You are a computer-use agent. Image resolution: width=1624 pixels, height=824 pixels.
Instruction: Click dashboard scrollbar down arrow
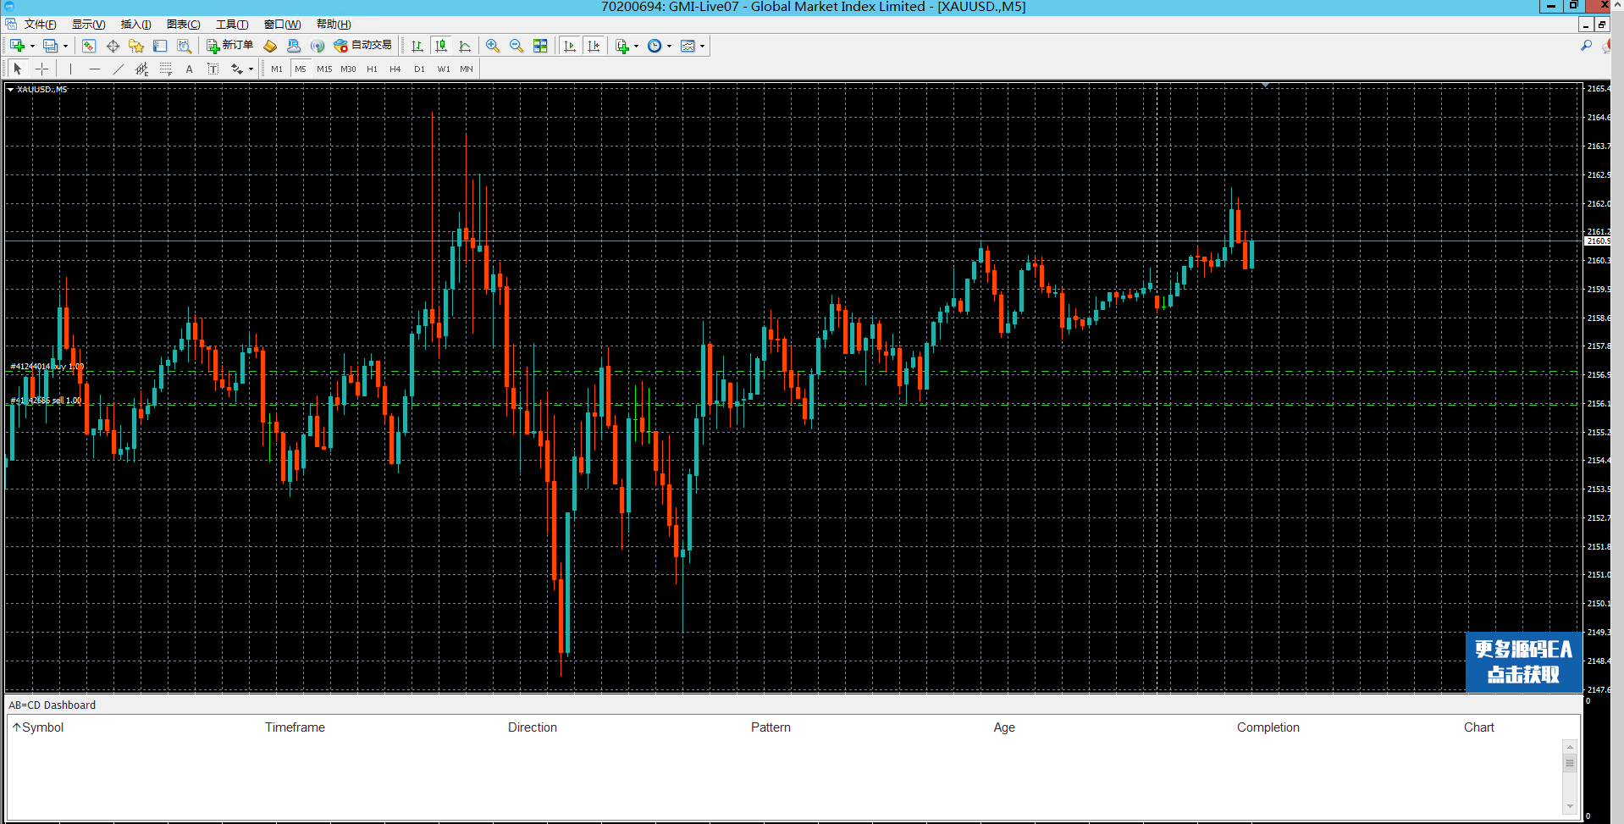click(x=1570, y=806)
